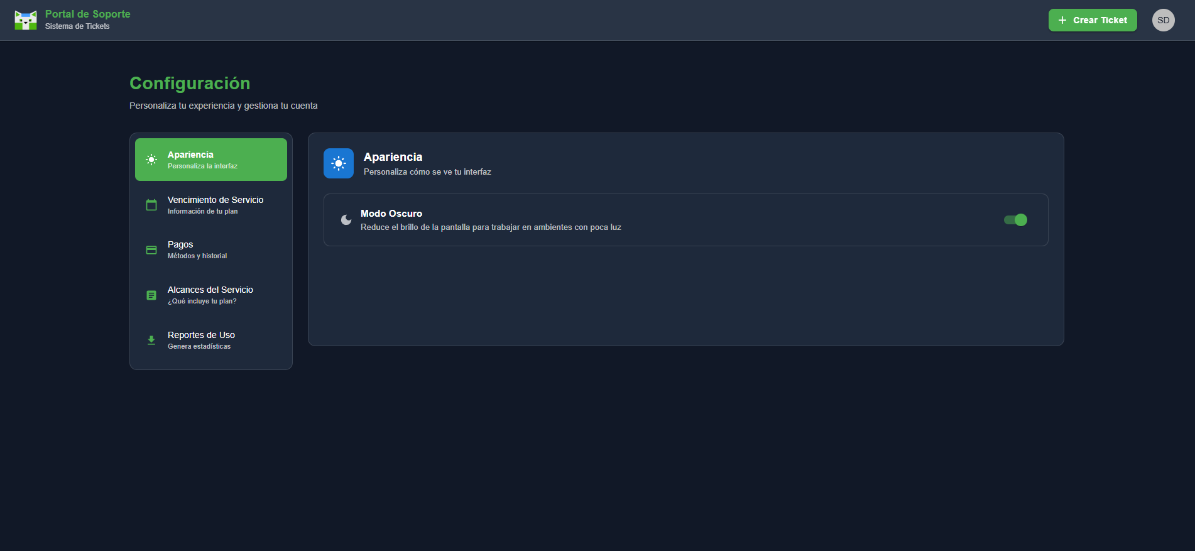
Task: Click the Configuración page heading
Action: coord(190,83)
